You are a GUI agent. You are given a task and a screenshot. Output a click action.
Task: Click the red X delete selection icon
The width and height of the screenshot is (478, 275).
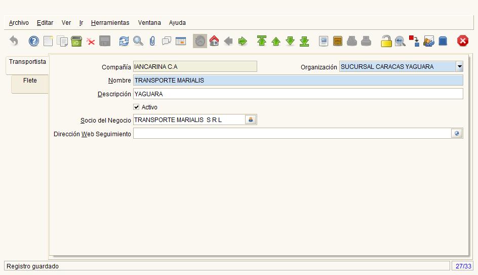click(x=91, y=41)
